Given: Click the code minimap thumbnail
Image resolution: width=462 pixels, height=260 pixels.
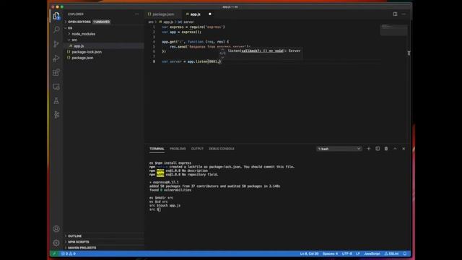Looking at the screenshot, I should point(393,30).
